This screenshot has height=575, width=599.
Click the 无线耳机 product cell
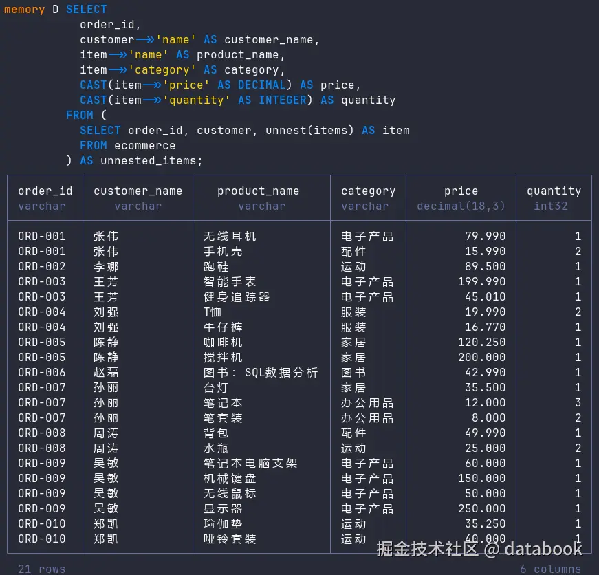[230, 236]
